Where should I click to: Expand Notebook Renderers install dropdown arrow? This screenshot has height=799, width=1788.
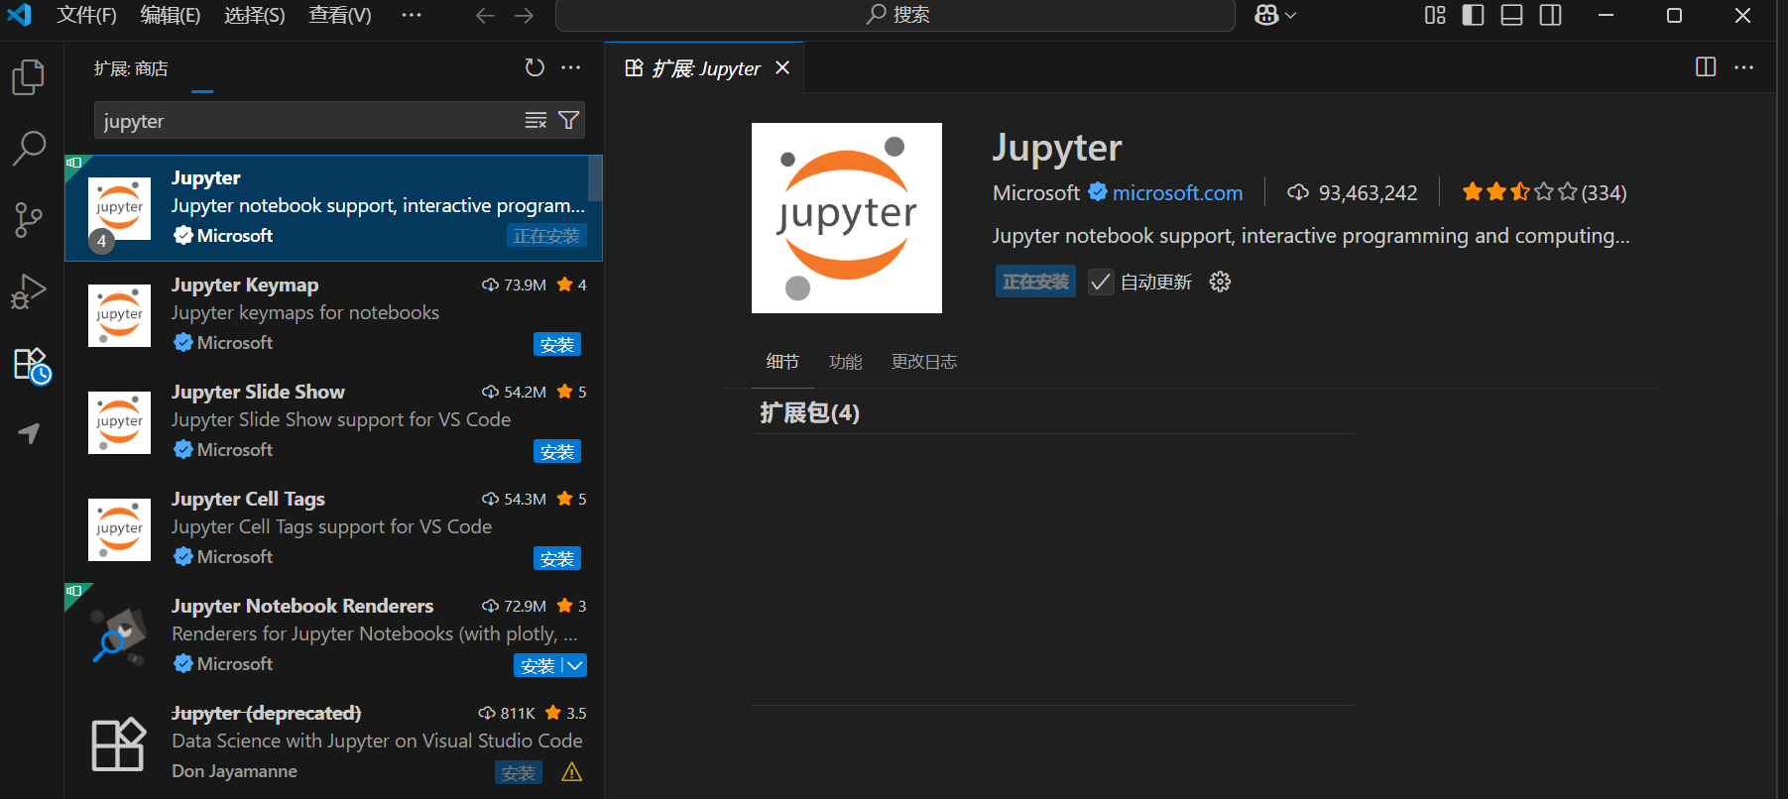click(575, 665)
